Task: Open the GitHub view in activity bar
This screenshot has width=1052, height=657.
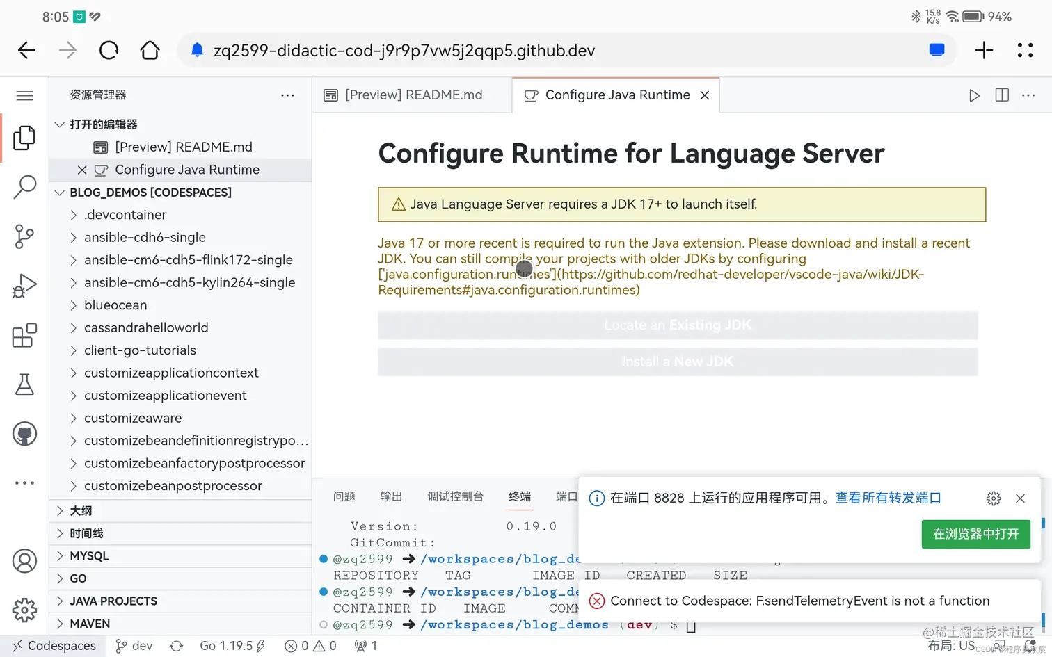Action: point(24,435)
